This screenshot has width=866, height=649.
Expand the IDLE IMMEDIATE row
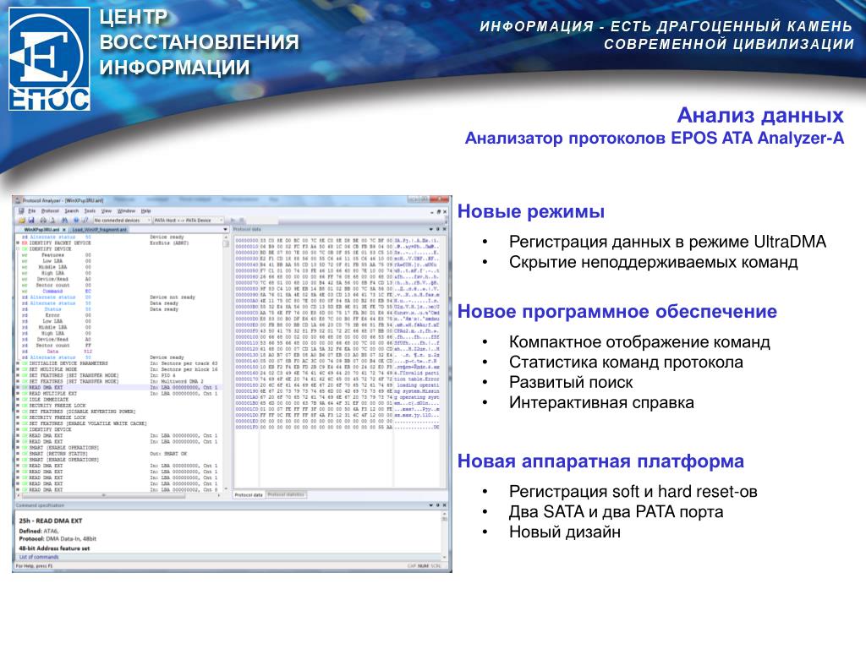point(19,400)
